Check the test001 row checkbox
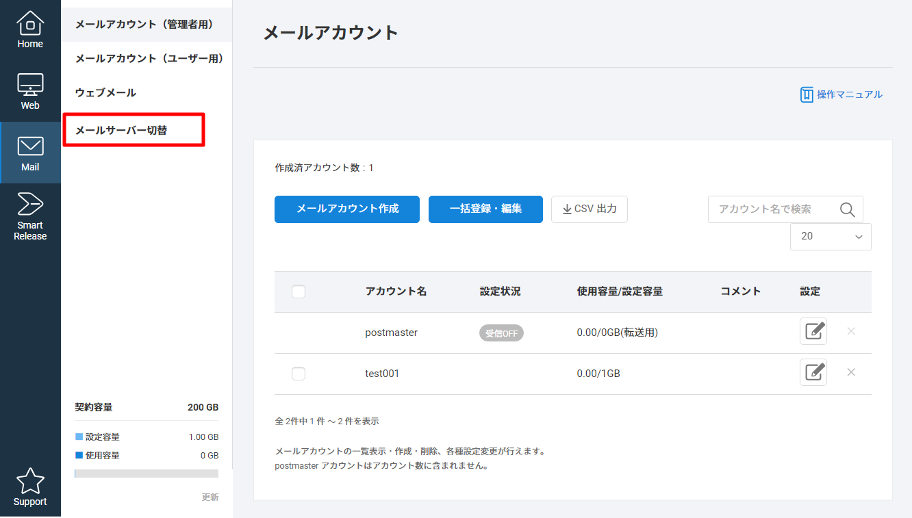912x518 pixels. [299, 374]
